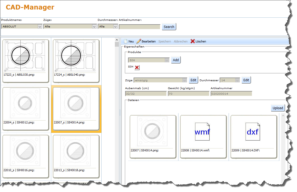
Task: Click the Abbrechen toolbar item
Action: [x=181, y=41]
